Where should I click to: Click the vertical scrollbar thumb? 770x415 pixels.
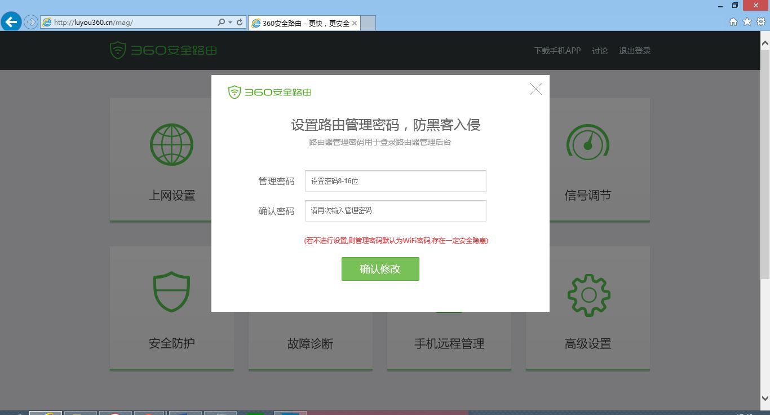pyautogui.click(x=765, y=164)
